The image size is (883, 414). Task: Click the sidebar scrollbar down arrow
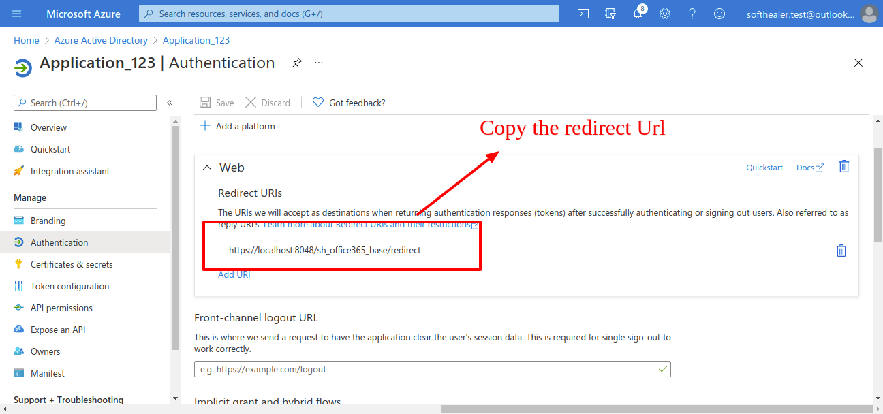(175, 398)
